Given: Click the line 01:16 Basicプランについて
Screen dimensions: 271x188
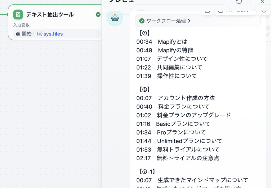Looking at the screenshot, I should pyautogui.click(x=173, y=124).
